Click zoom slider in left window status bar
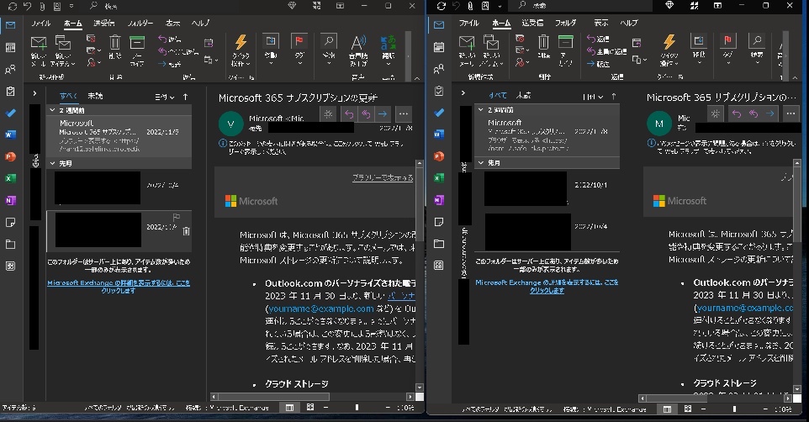This screenshot has width=809, height=422. (357, 408)
